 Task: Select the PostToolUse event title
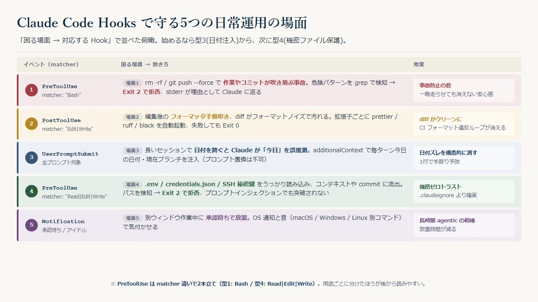pyautogui.click(x=61, y=120)
